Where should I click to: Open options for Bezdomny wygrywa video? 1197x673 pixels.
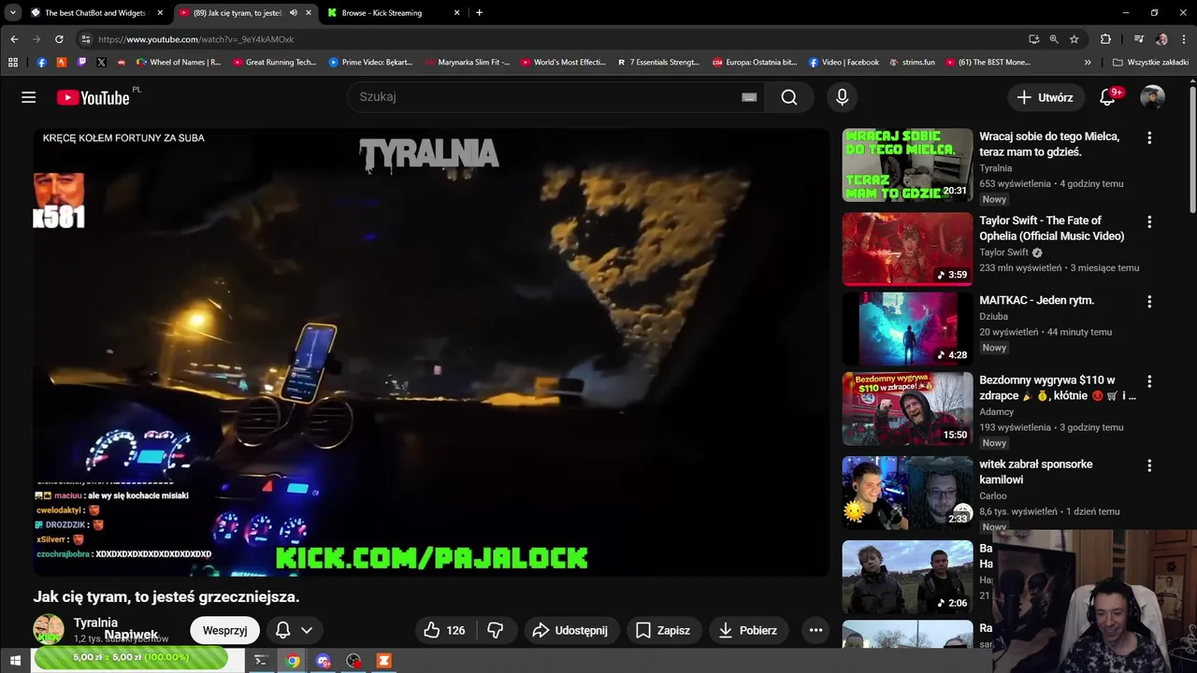tap(1149, 381)
